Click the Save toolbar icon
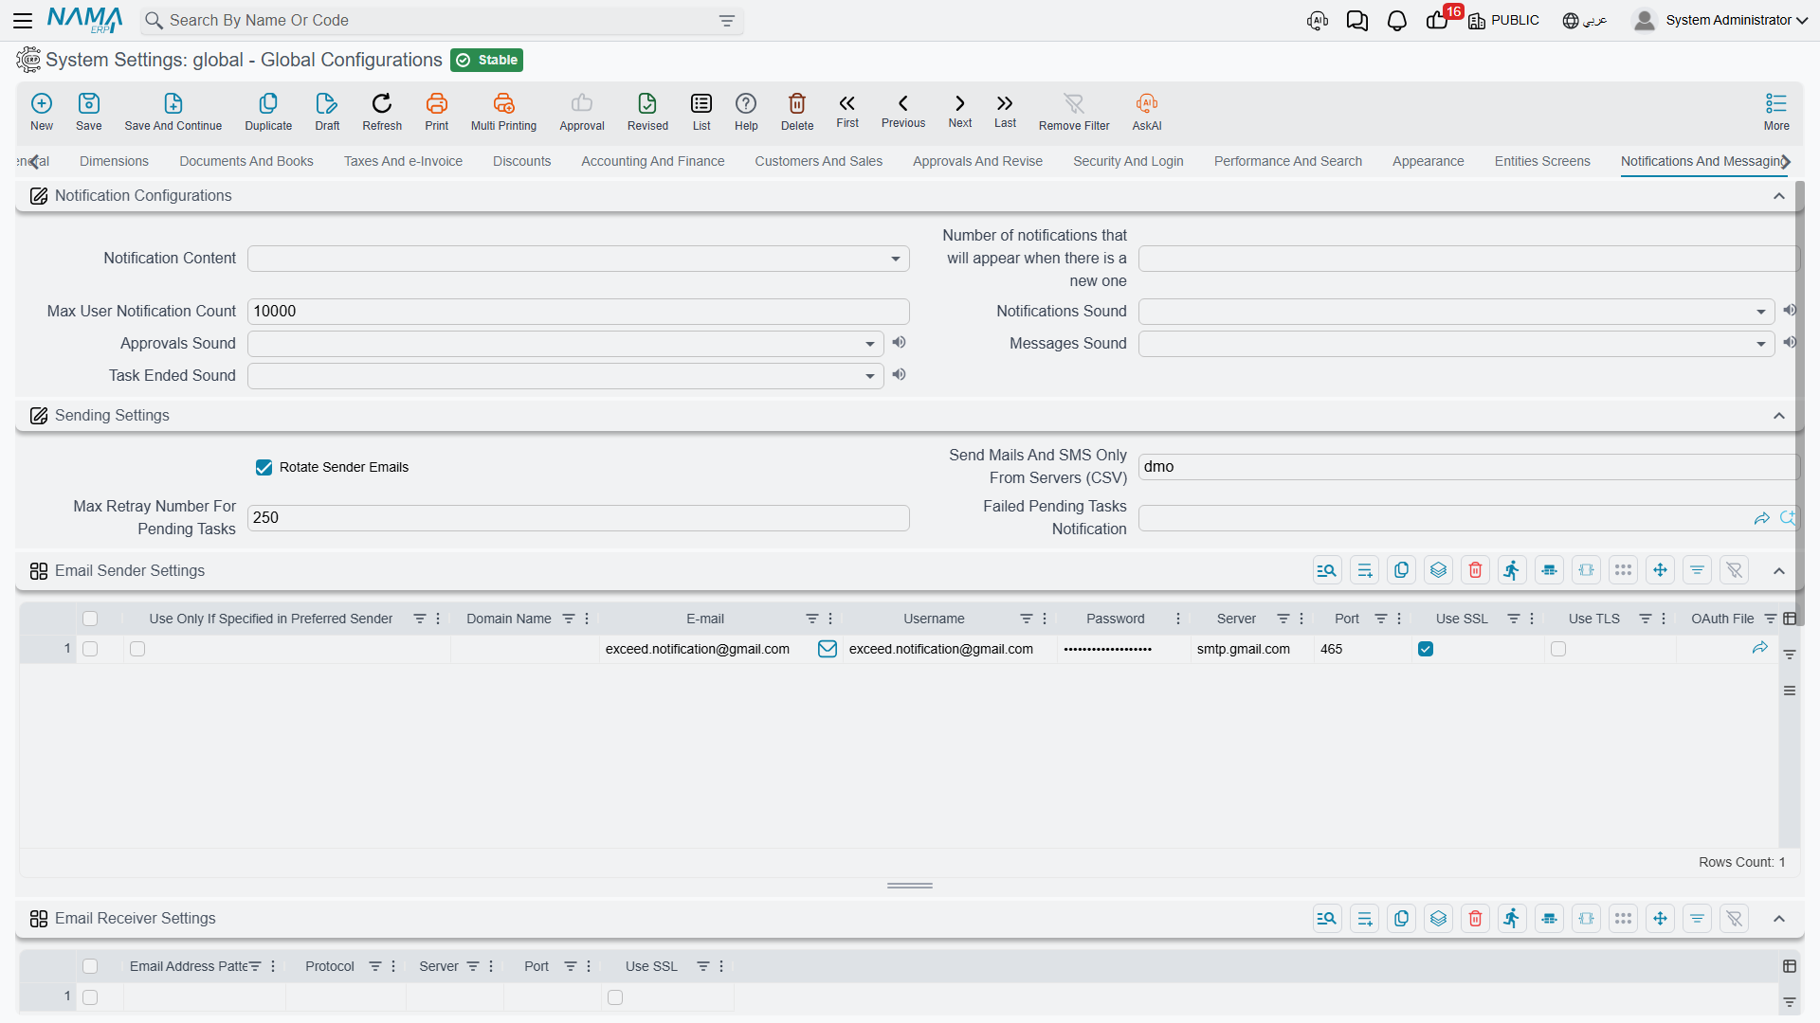 pyautogui.click(x=89, y=103)
